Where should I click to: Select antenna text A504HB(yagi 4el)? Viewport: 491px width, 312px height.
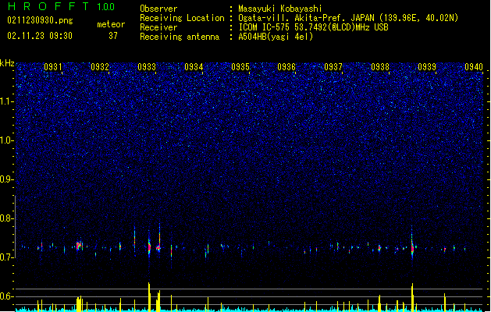click(276, 37)
